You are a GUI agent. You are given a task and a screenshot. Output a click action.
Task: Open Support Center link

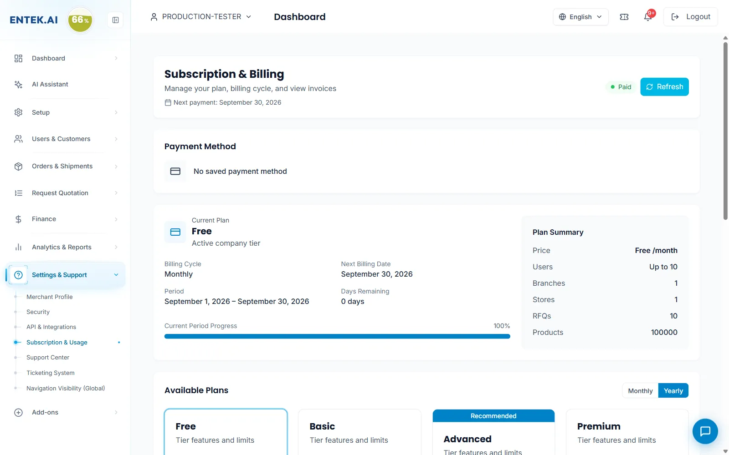point(48,358)
